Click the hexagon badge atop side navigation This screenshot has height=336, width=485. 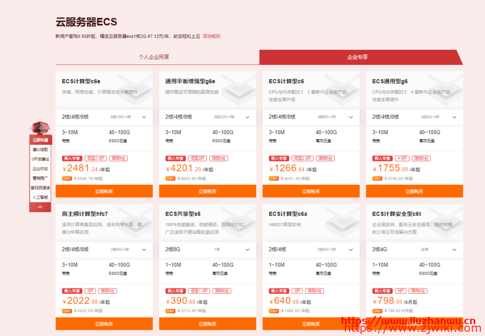tap(40, 127)
